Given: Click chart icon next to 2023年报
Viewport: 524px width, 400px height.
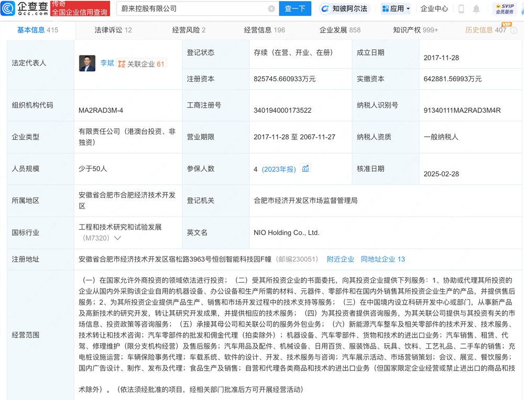Looking at the screenshot, I should 305,169.
